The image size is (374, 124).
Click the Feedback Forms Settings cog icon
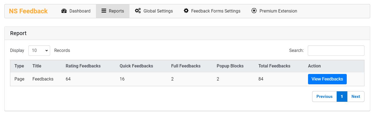pos(186,11)
